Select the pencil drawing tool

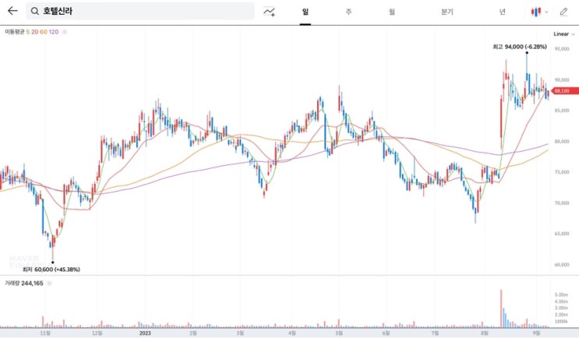click(x=563, y=12)
